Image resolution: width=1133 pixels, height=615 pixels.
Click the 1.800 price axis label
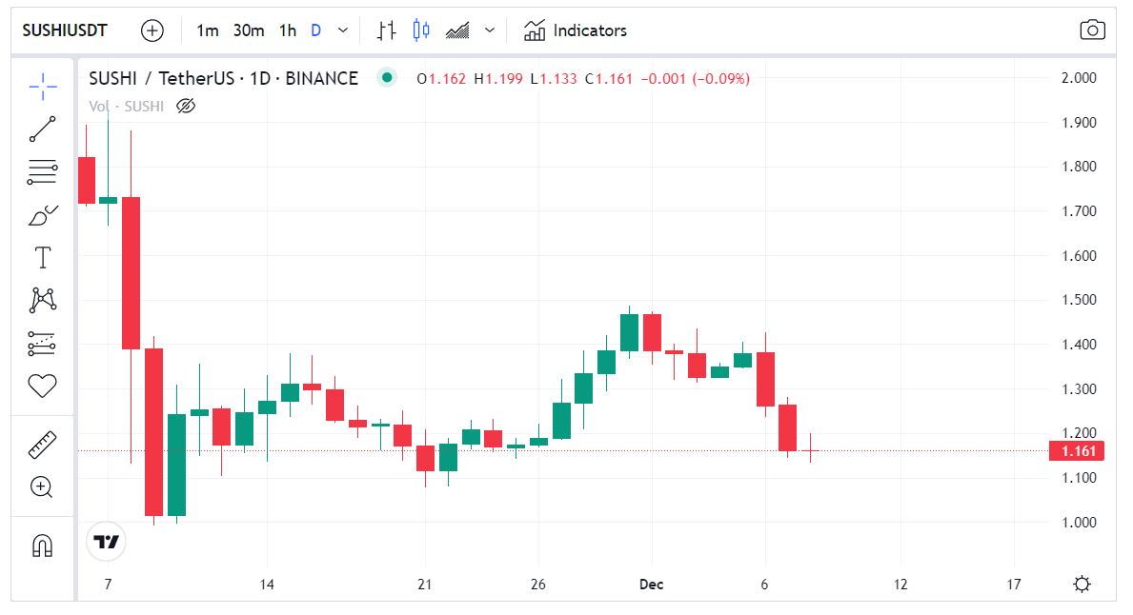1079,167
